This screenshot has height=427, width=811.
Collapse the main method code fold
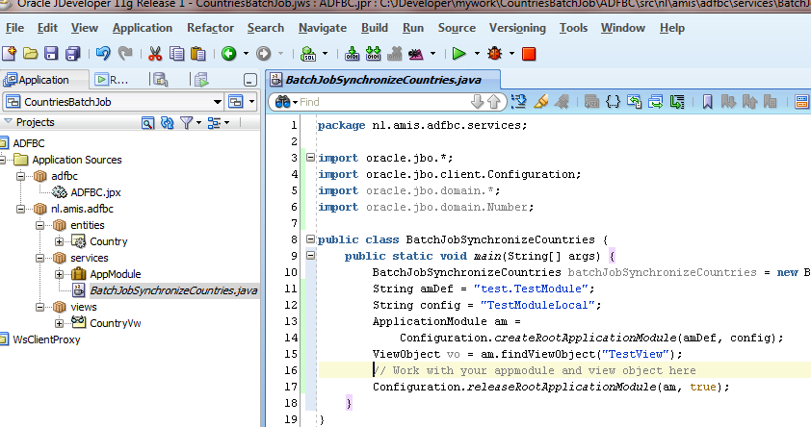click(x=310, y=256)
